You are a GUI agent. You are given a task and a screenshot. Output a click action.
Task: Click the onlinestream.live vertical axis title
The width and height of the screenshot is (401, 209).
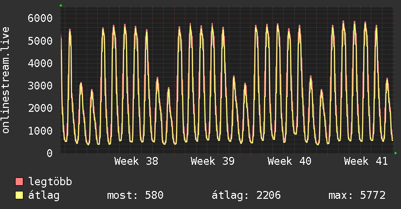(5, 80)
